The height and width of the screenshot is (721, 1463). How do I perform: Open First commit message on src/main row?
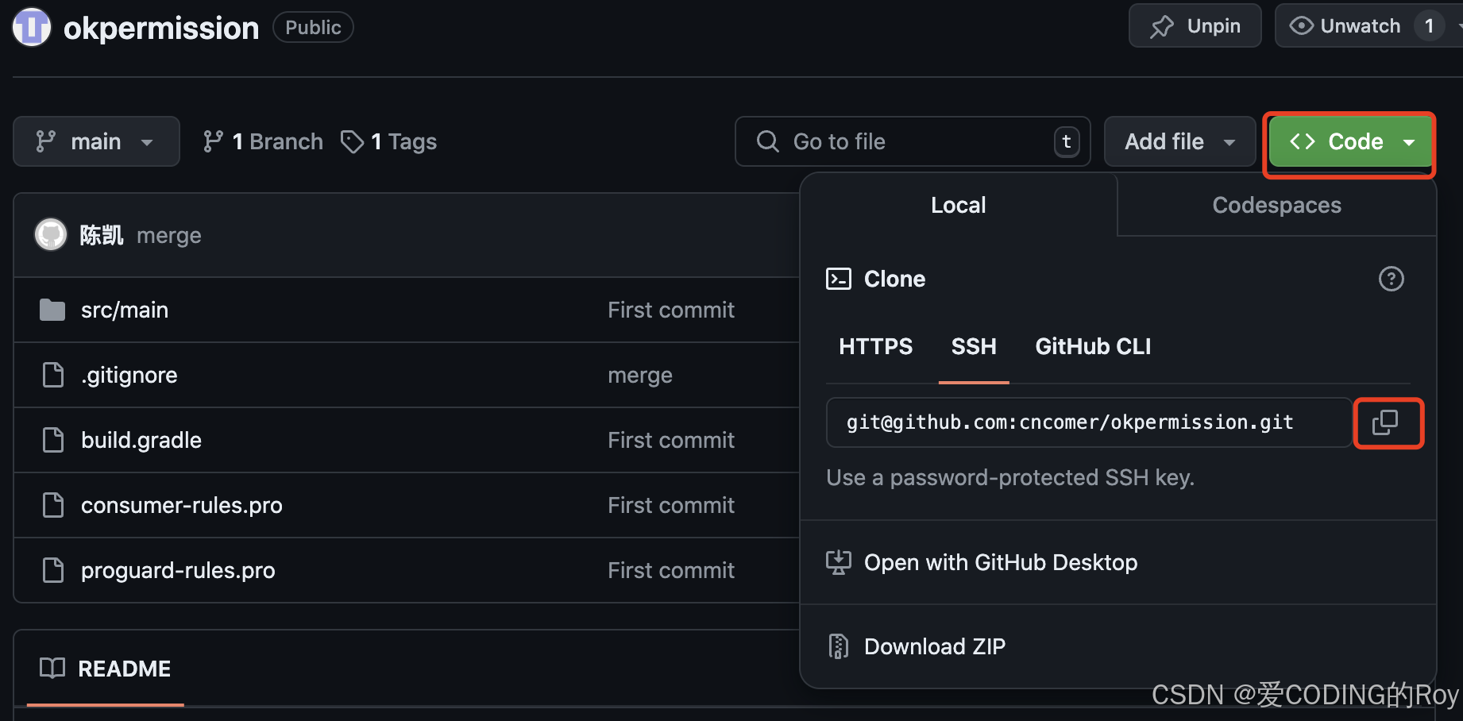click(x=671, y=310)
